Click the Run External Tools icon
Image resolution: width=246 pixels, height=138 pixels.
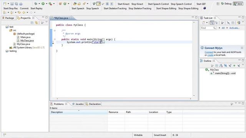(x=50, y=3)
